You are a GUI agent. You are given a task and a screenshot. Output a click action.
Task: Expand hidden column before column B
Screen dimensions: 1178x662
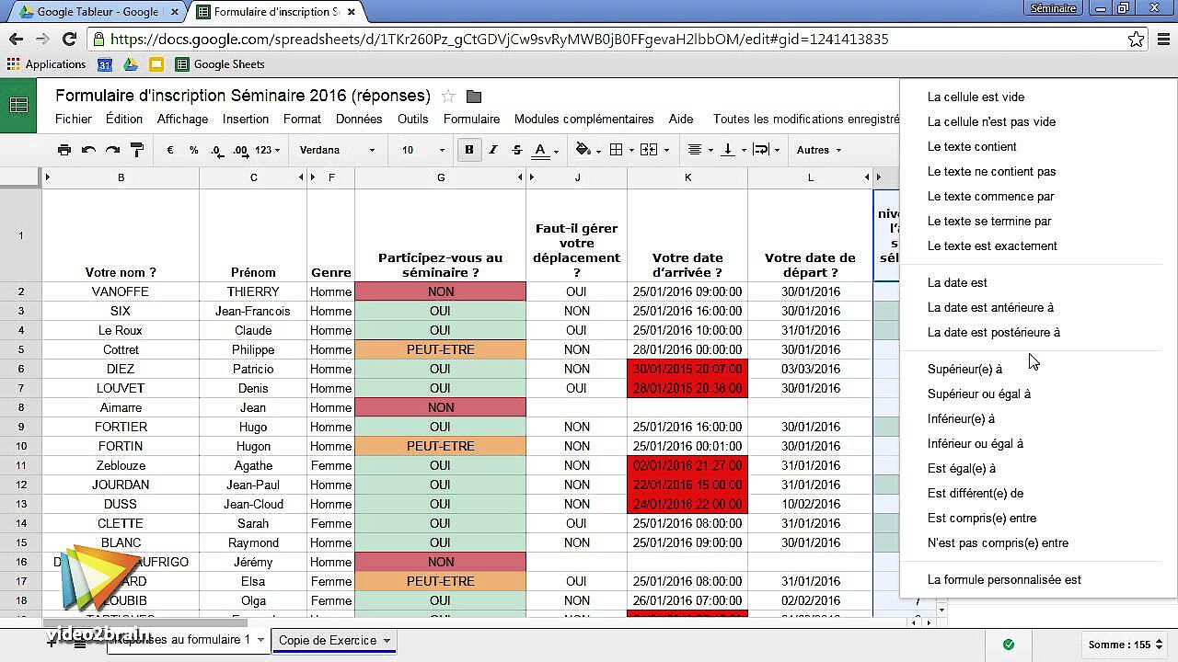click(x=48, y=177)
